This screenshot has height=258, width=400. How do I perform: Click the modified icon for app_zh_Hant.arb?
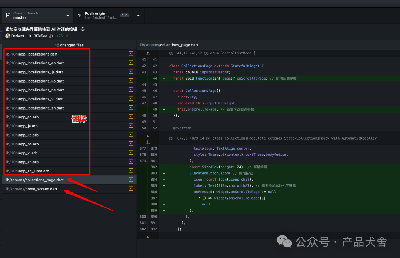[131, 171]
